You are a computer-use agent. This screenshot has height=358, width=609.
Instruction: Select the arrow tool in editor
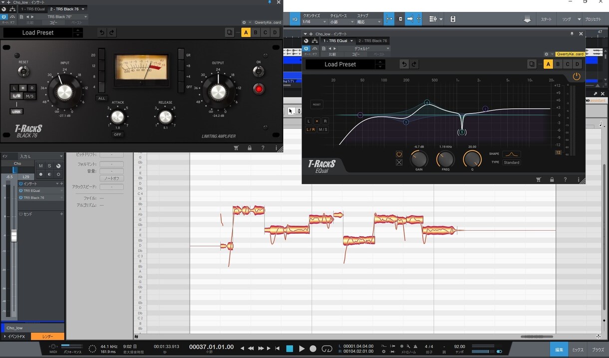point(291,111)
